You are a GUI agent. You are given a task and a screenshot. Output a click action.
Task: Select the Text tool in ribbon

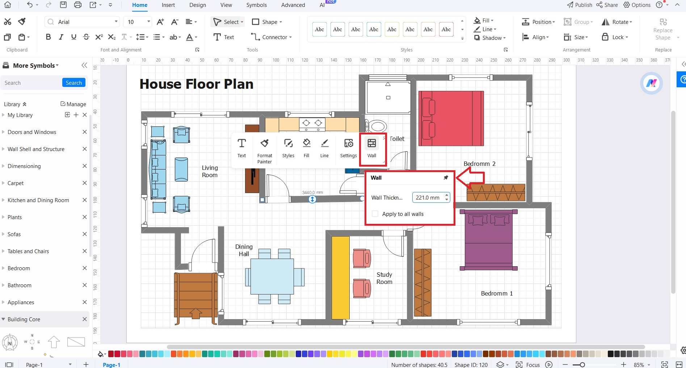pyautogui.click(x=224, y=37)
